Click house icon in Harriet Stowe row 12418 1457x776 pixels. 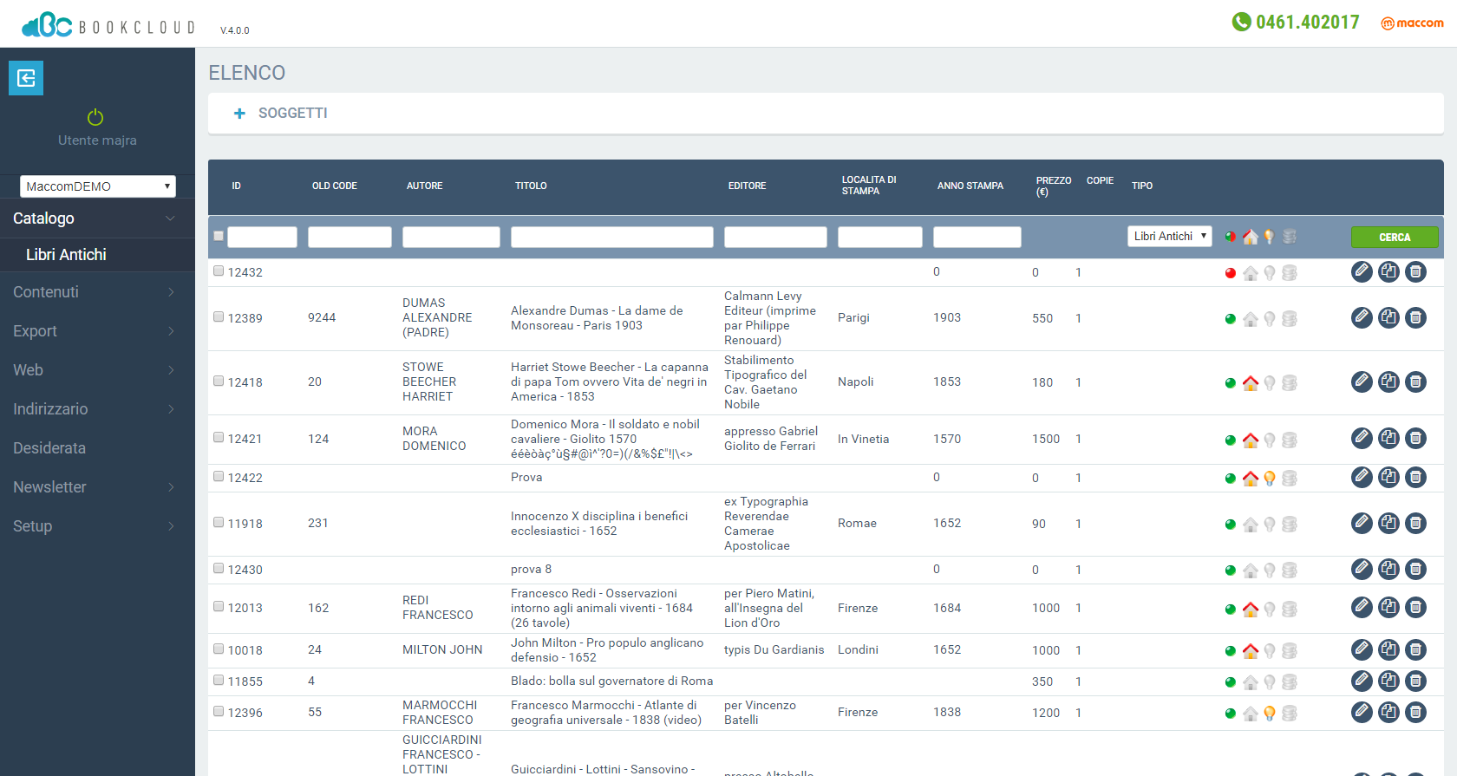pos(1251,382)
